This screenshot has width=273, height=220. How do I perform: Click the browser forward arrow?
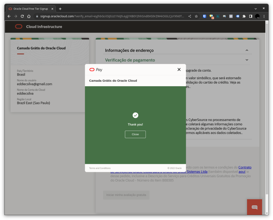pos(16,16)
